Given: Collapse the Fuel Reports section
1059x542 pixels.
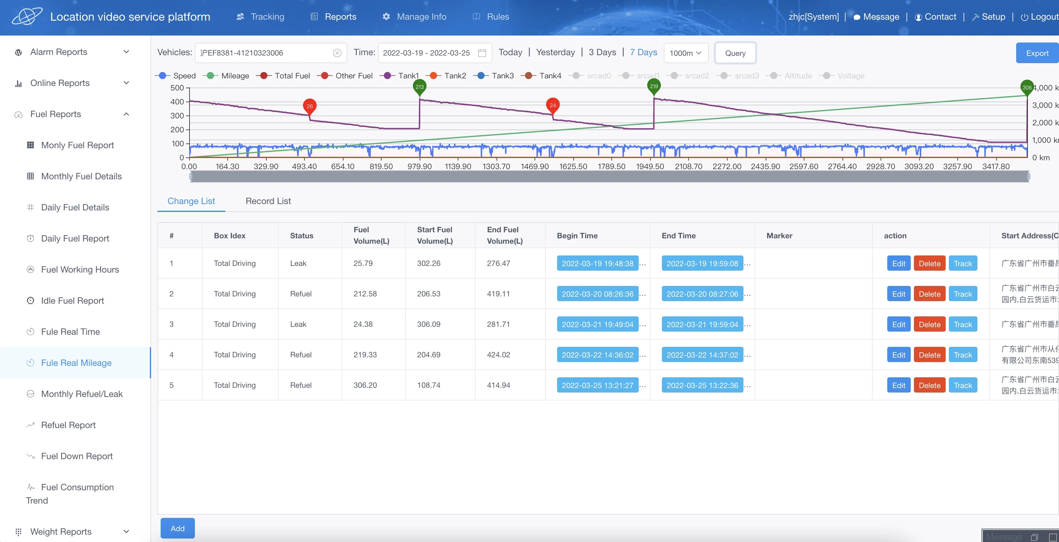Looking at the screenshot, I should point(126,114).
